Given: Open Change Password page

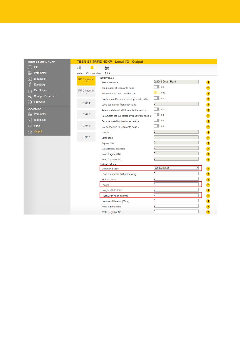Looking at the screenshot, I should click(44, 96).
